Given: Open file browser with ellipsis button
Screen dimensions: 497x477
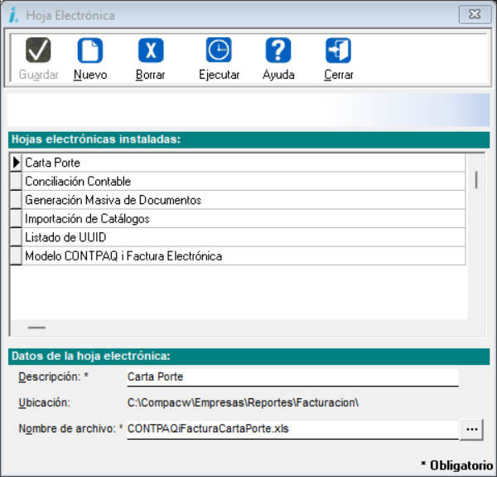Looking at the screenshot, I should click(472, 429).
